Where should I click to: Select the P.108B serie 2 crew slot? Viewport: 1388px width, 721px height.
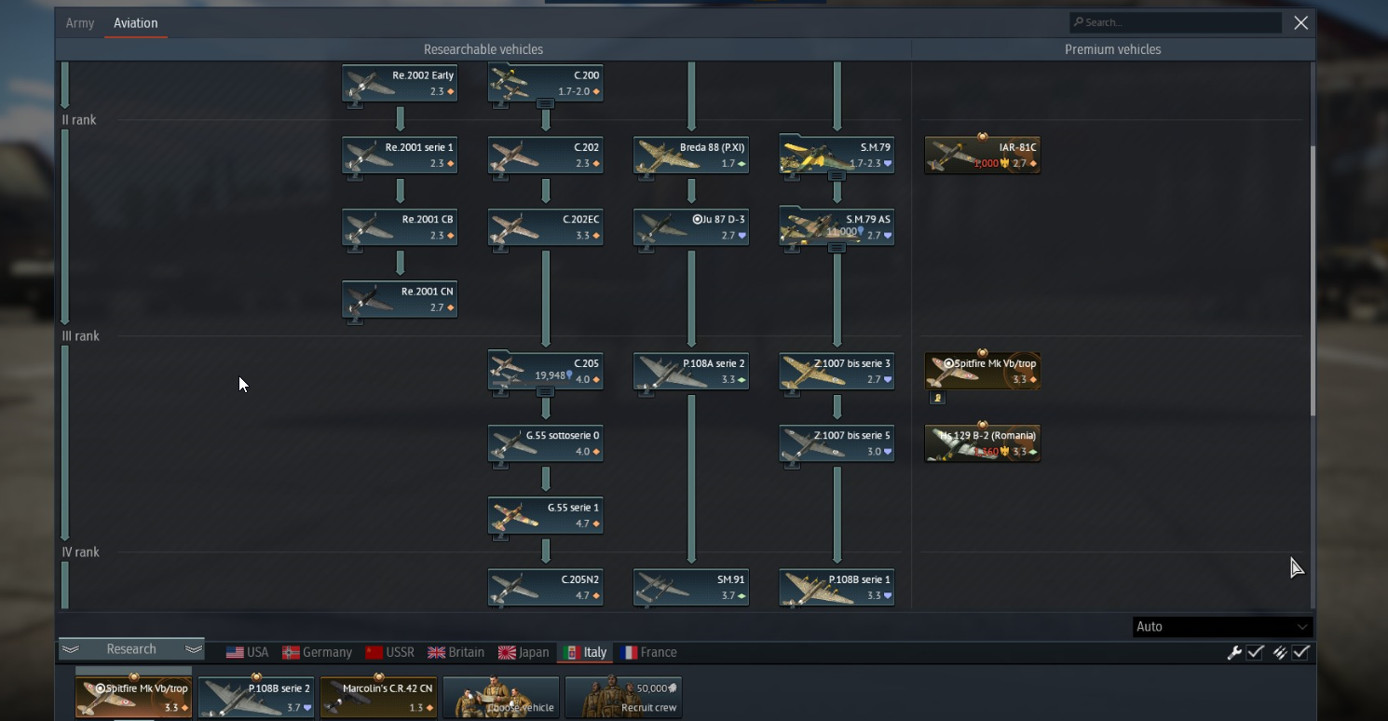point(256,697)
